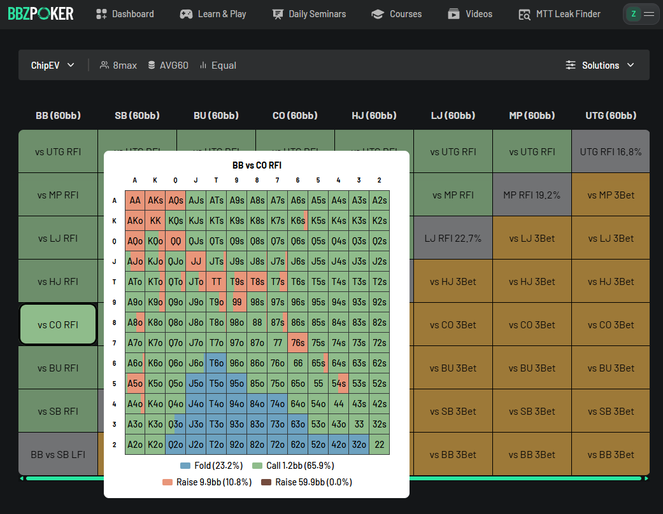Expand the Solutions dropdown chevron
Screen dimensions: 663x514
point(631,66)
